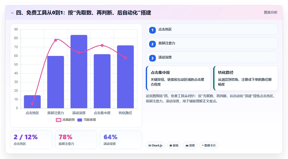Click the y-axis value 50

click(x=16, y=64)
